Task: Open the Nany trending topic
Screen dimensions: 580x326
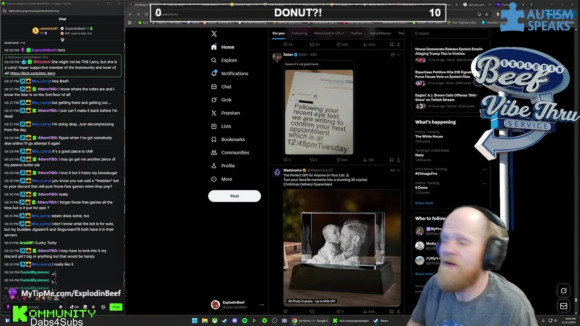Action: point(420,155)
